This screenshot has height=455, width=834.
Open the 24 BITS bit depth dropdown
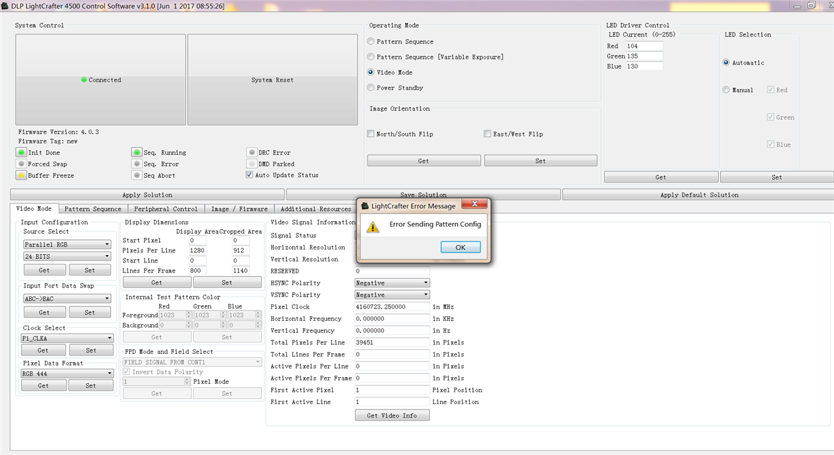[x=67, y=256]
